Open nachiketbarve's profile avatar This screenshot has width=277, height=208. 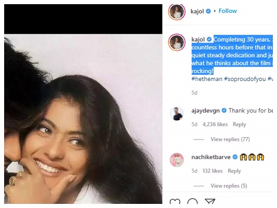click(x=176, y=159)
